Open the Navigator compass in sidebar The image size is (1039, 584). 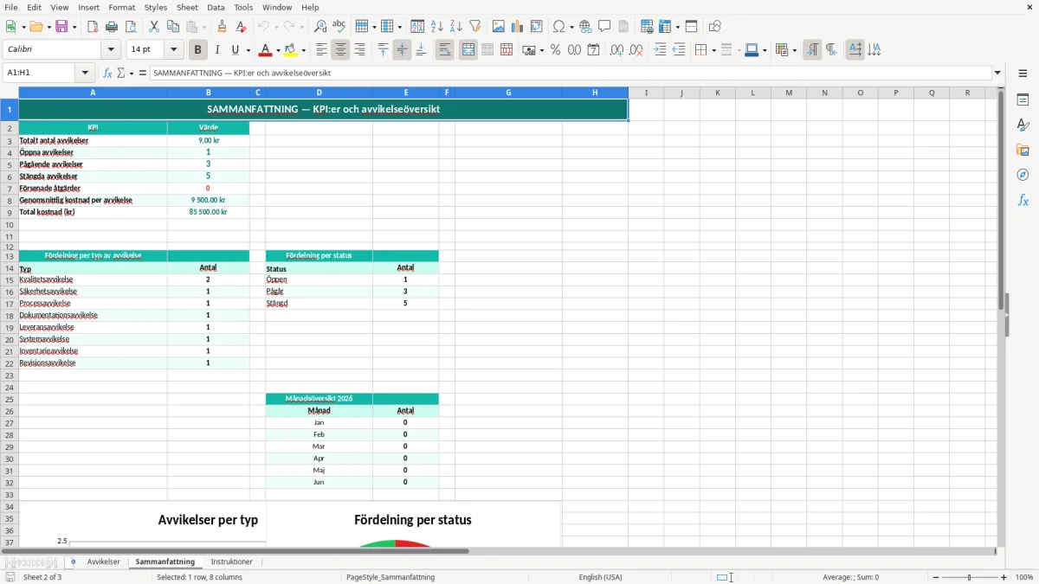(1023, 175)
